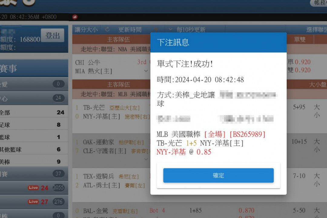The image size is (327, 218).
Task: Click the Live 24 badge row
Action: 34,188
